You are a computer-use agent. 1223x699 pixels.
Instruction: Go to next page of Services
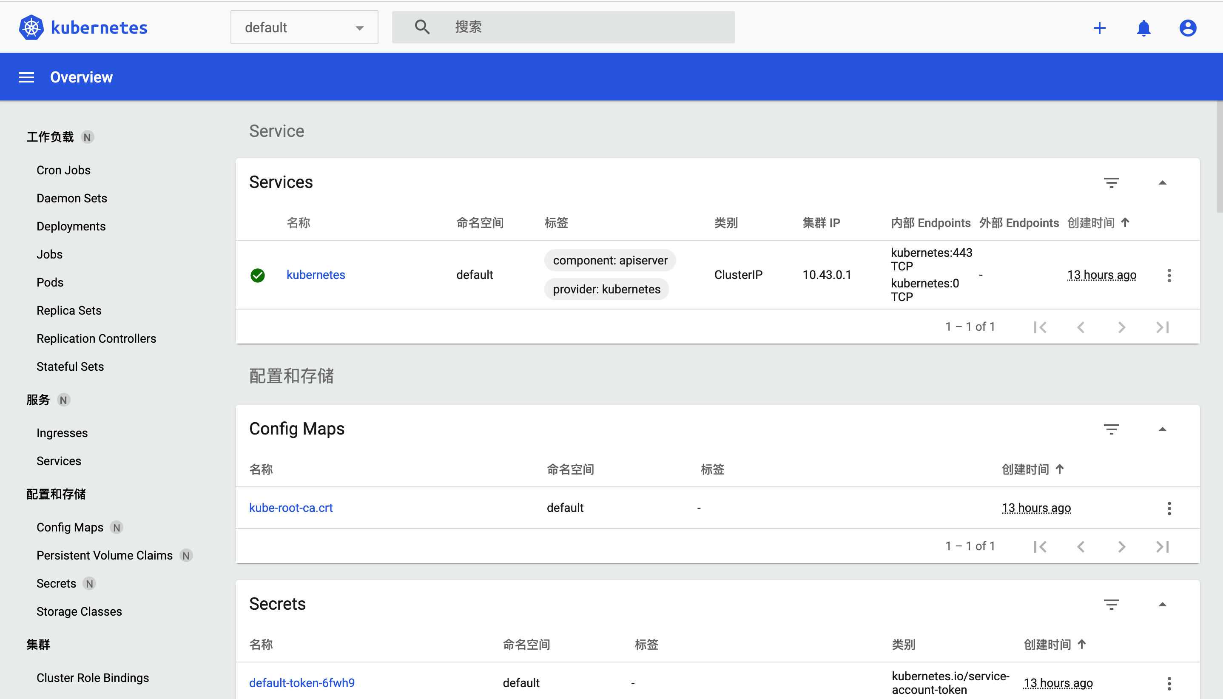coord(1121,327)
